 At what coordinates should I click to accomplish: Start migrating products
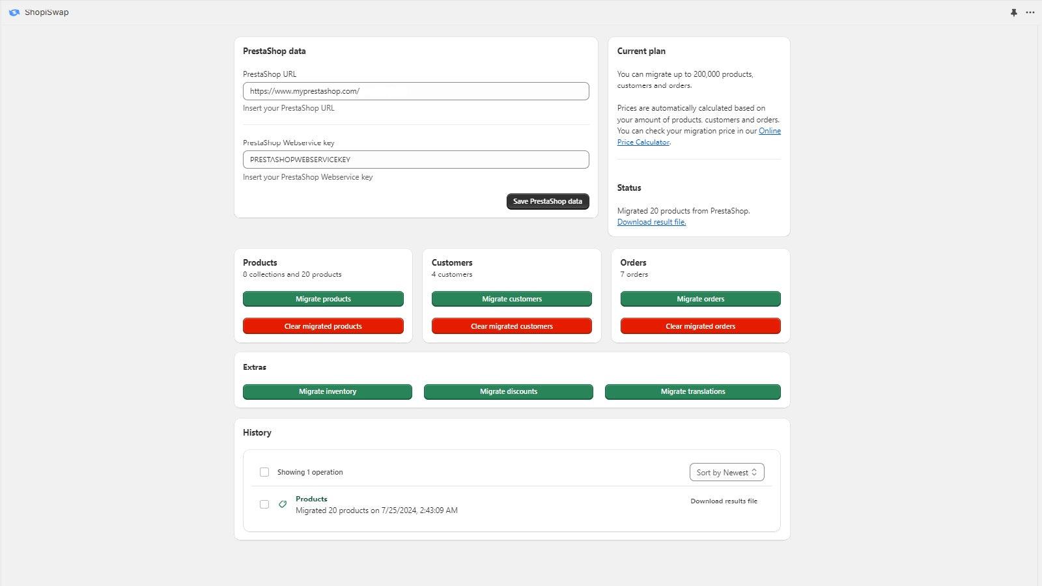[323, 298]
